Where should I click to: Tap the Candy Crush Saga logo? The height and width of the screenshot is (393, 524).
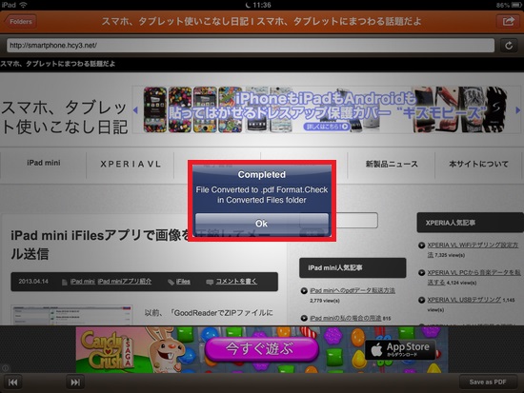click(x=107, y=349)
